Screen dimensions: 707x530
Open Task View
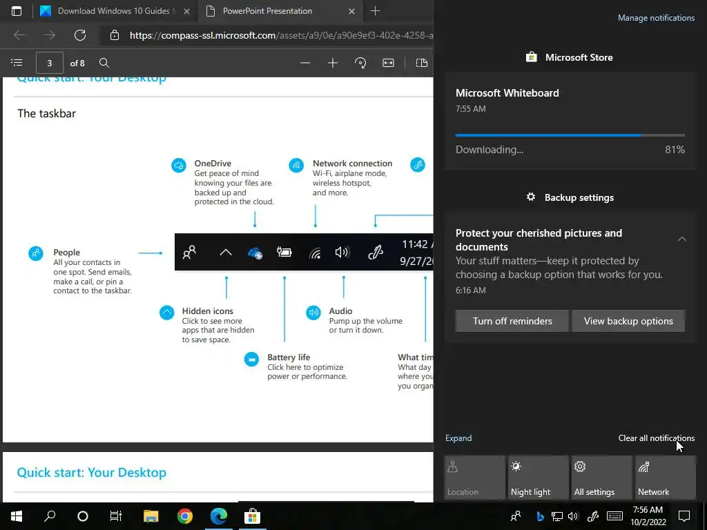116,516
